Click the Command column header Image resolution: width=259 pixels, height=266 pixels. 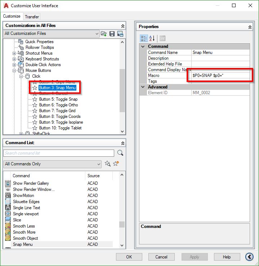click(48, 176)
